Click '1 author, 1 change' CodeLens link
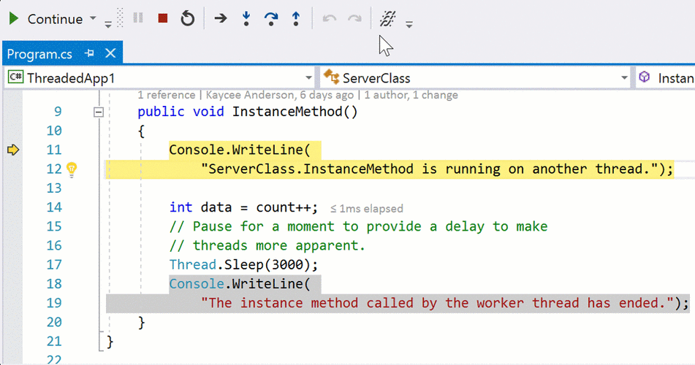This screenshot has height=365, width=695. pyautogui.click(x=411, y=95)
